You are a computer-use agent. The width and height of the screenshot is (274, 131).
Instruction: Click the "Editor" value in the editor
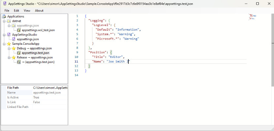tap(116, 57)
